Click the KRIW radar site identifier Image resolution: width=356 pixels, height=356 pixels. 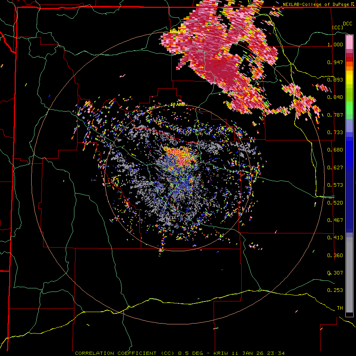coord(222,353)
